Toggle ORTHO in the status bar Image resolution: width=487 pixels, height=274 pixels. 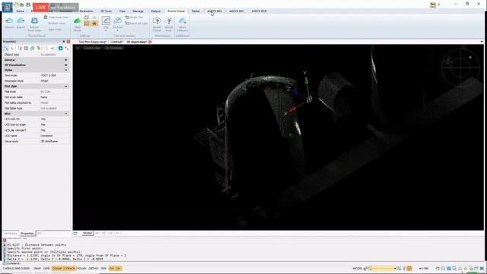[93, 269]
